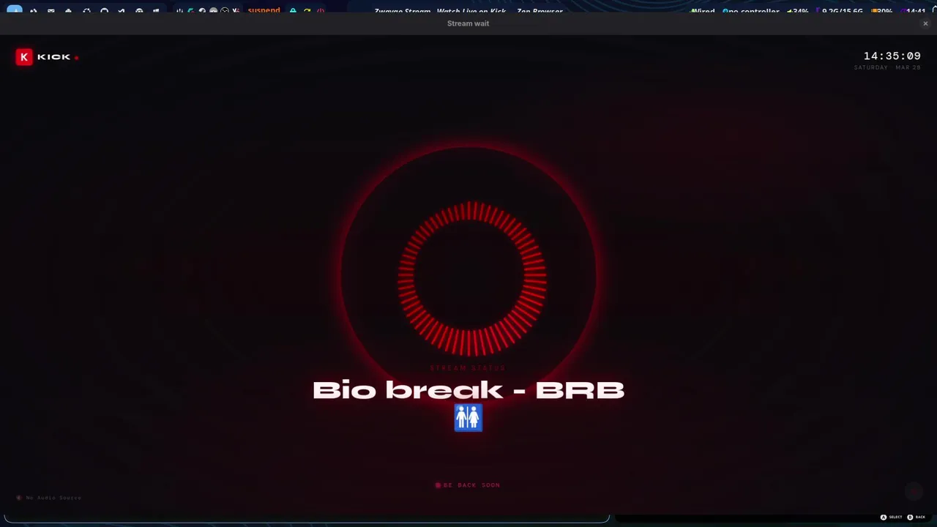Click the SELECT controller hint

click(892, 517)
